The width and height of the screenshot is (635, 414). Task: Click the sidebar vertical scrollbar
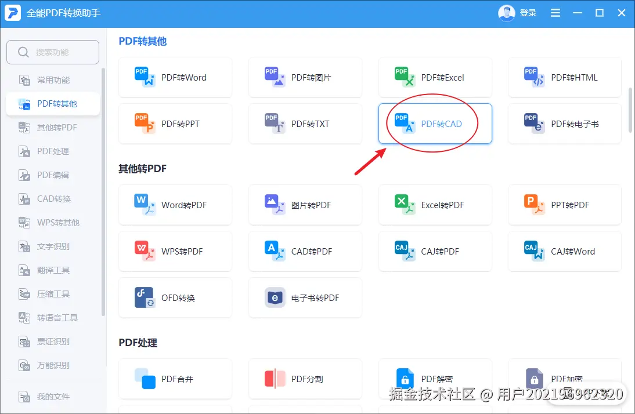coord(103,191)
